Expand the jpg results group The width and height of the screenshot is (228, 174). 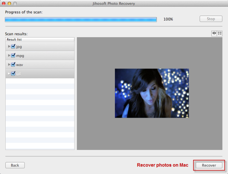pyautogui.click(x=9, y=46)
